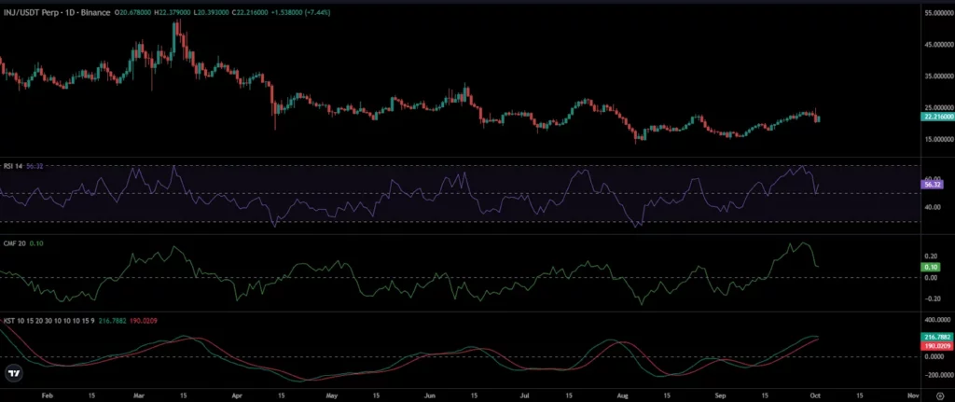Click the purple 56.32 RSI value tag
The height and width of the screenshot is (402, 955).
933,184
